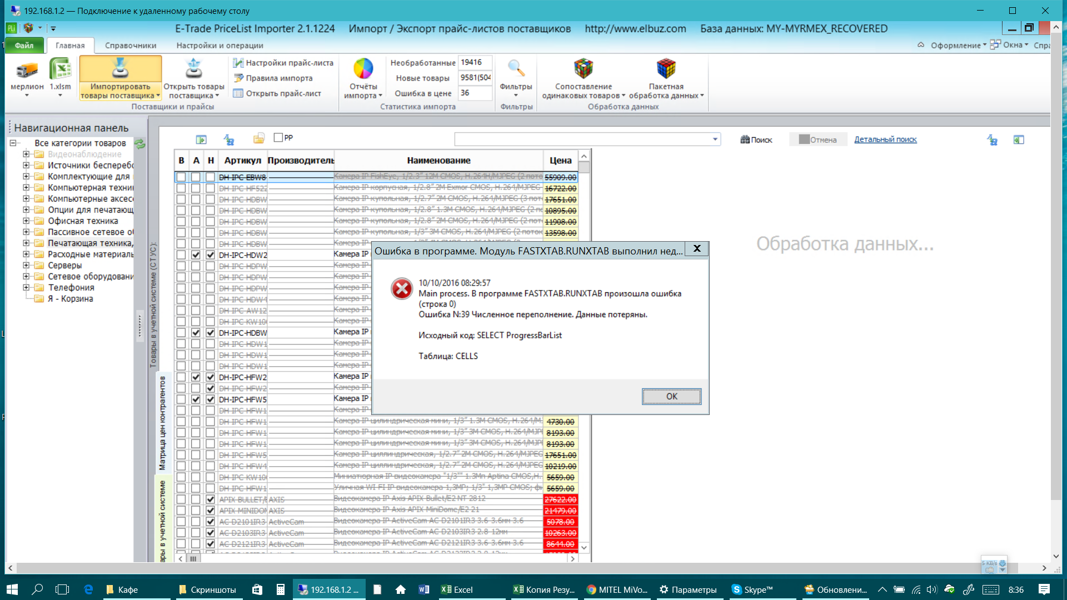Click the grid vertical scrollbar down arrow
The width and height of the screenshot is (1067, 600).
point(584,547)
